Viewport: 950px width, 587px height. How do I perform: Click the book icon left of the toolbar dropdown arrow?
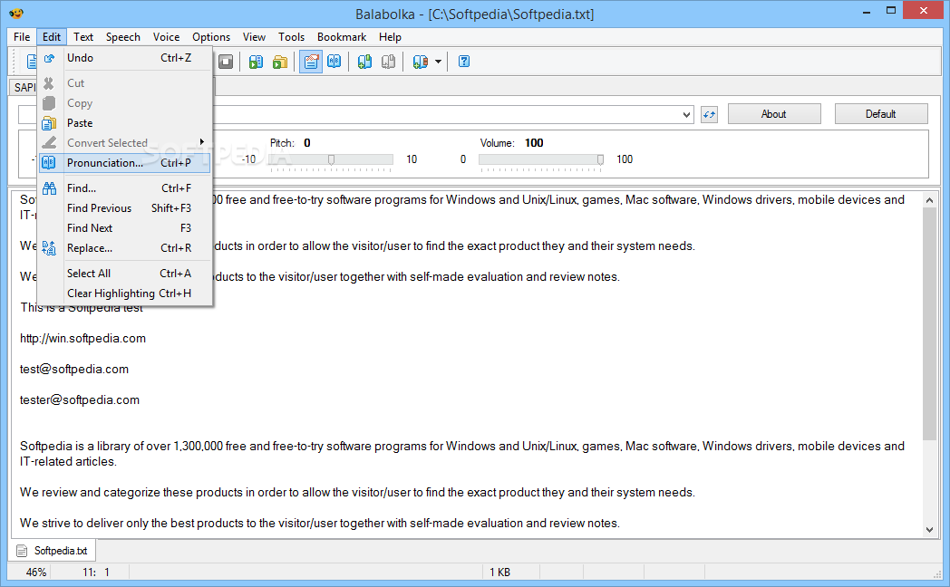[x=420, y=62]
